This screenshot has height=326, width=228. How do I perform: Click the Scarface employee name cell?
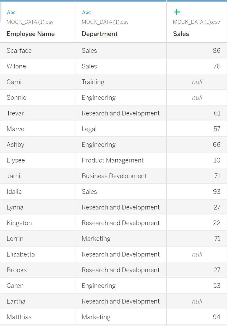(19, 50)
